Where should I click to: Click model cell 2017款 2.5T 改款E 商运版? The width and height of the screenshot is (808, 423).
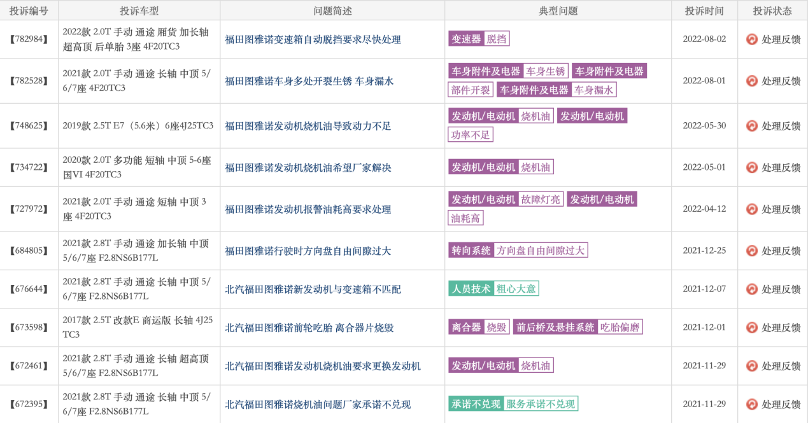[138, 327]
